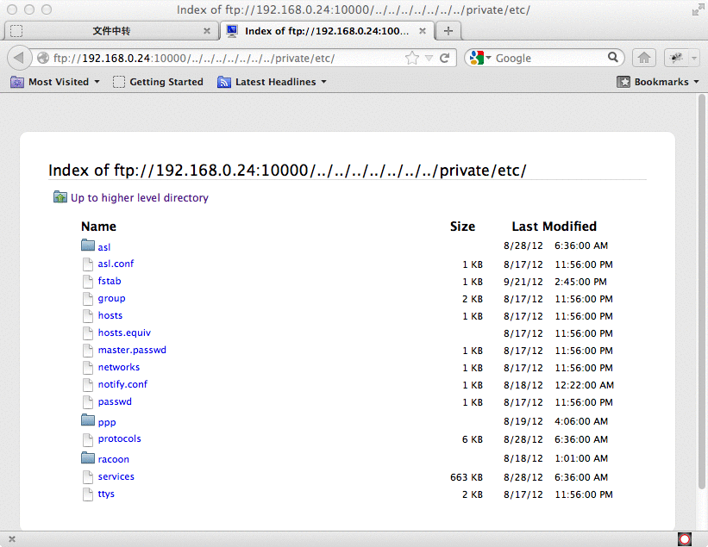The width and height of the screenshot is (708, 547).
Task: Click the Google search input field
Action: click(548, 58)
